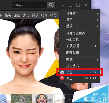Image resolution: width=109 pixels, height=103 pixels.
Task: Expand the 播放 submenu arrow
Action: 98,26
